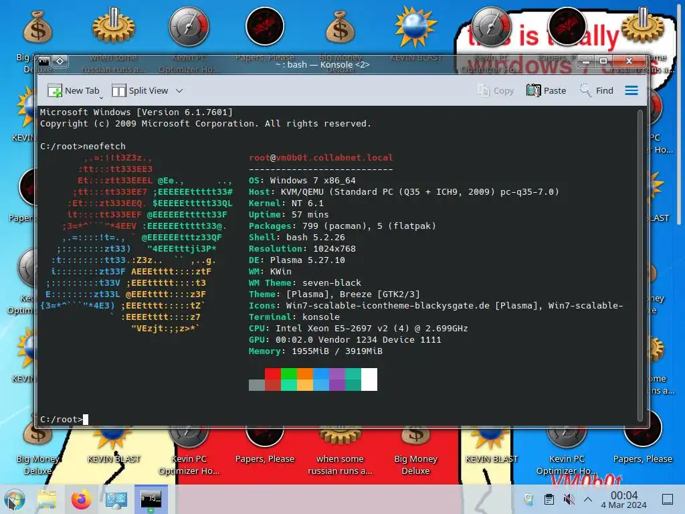
Task: Click the Konsole window menu icon
Action: pos(44,61)
